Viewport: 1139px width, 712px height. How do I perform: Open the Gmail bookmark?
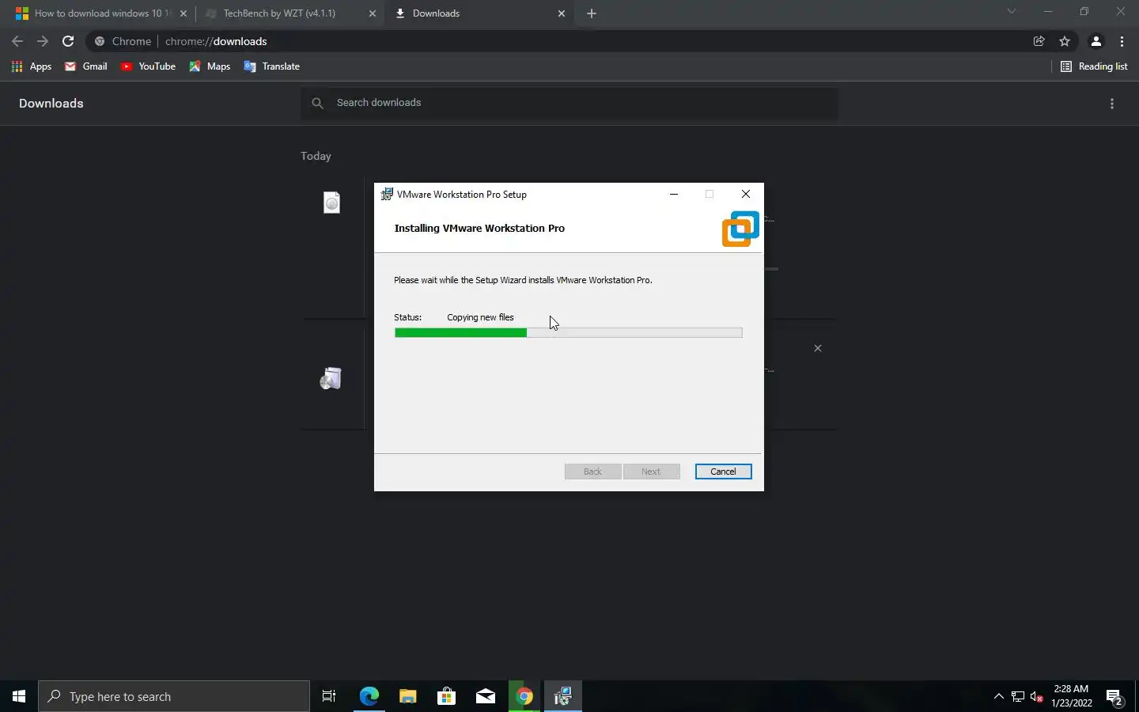click(86, 66)
